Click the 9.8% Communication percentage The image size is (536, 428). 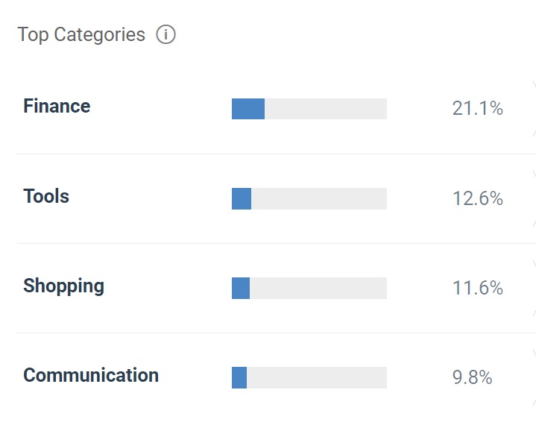tap(472, 377)
